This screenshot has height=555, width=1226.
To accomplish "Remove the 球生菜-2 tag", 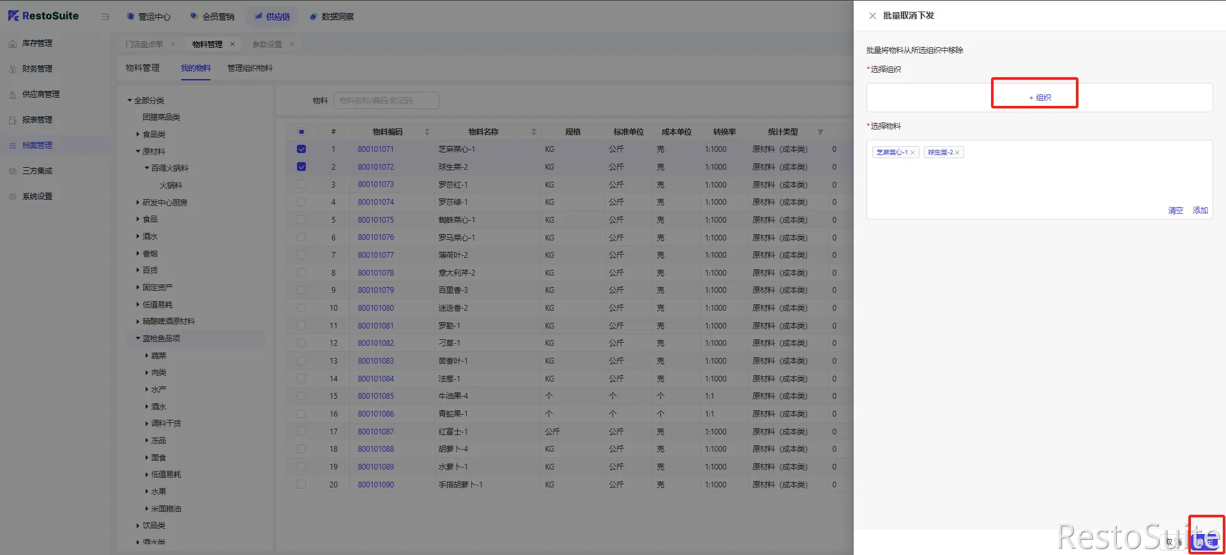I will (x=957, y=152).
